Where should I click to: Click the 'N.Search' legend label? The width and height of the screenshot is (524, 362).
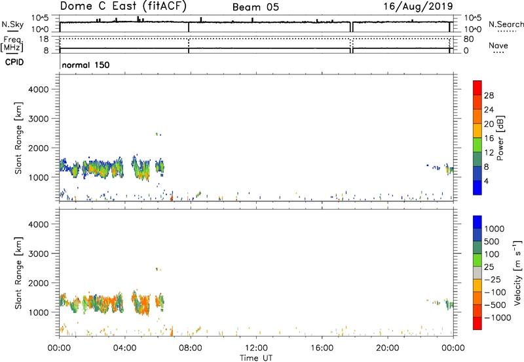point(506,24)
